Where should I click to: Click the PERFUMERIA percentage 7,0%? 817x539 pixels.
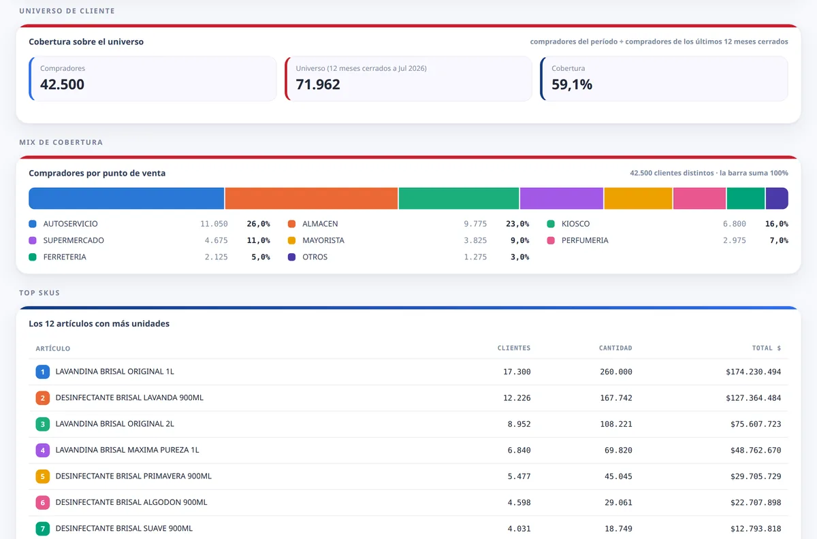pos(779,240)
